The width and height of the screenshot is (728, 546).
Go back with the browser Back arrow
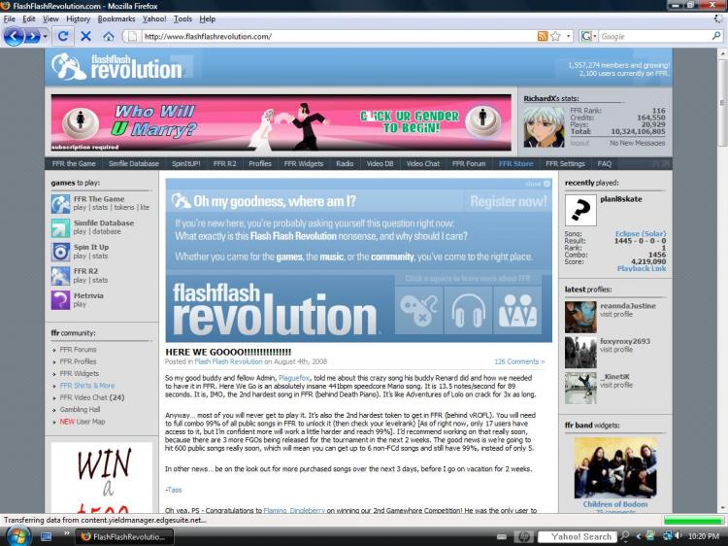click(14, 36)
